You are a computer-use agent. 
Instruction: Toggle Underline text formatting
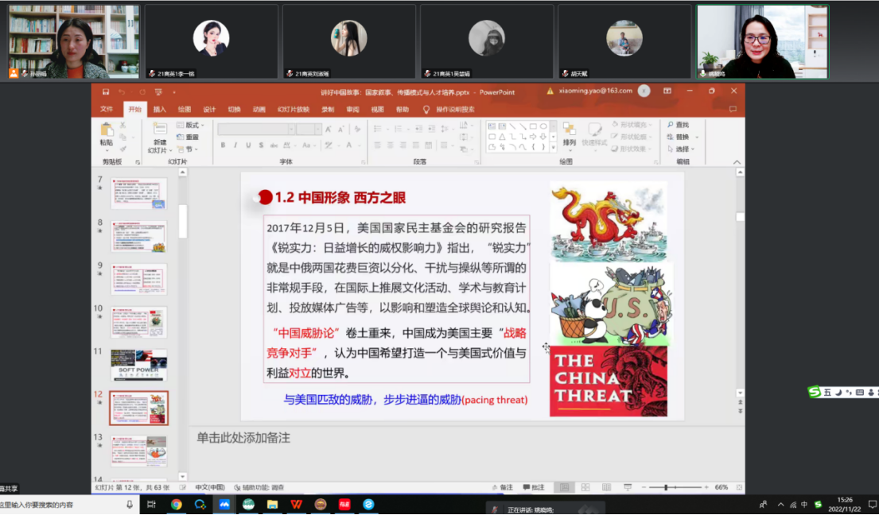249,145
